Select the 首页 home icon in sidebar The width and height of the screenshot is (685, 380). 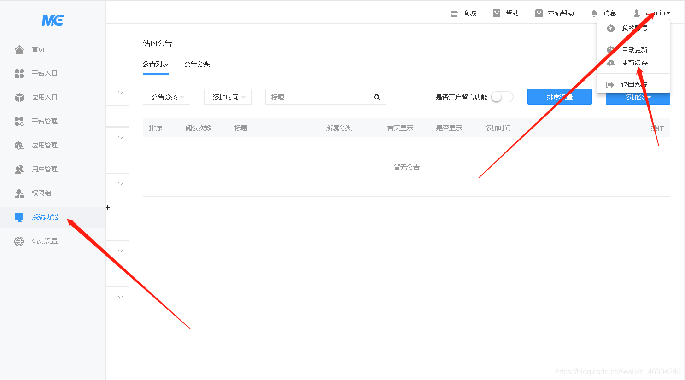click(x=19, y=49)
